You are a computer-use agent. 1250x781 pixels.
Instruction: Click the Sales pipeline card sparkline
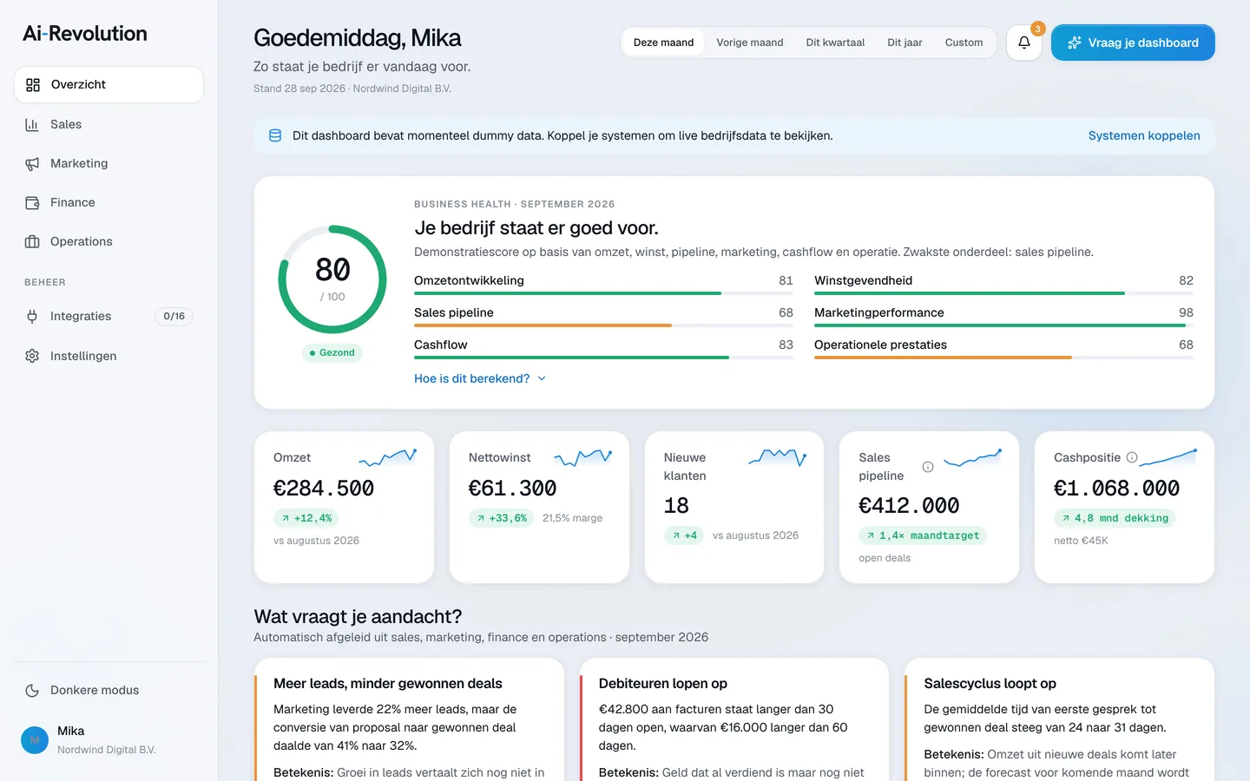coord(973,457)
